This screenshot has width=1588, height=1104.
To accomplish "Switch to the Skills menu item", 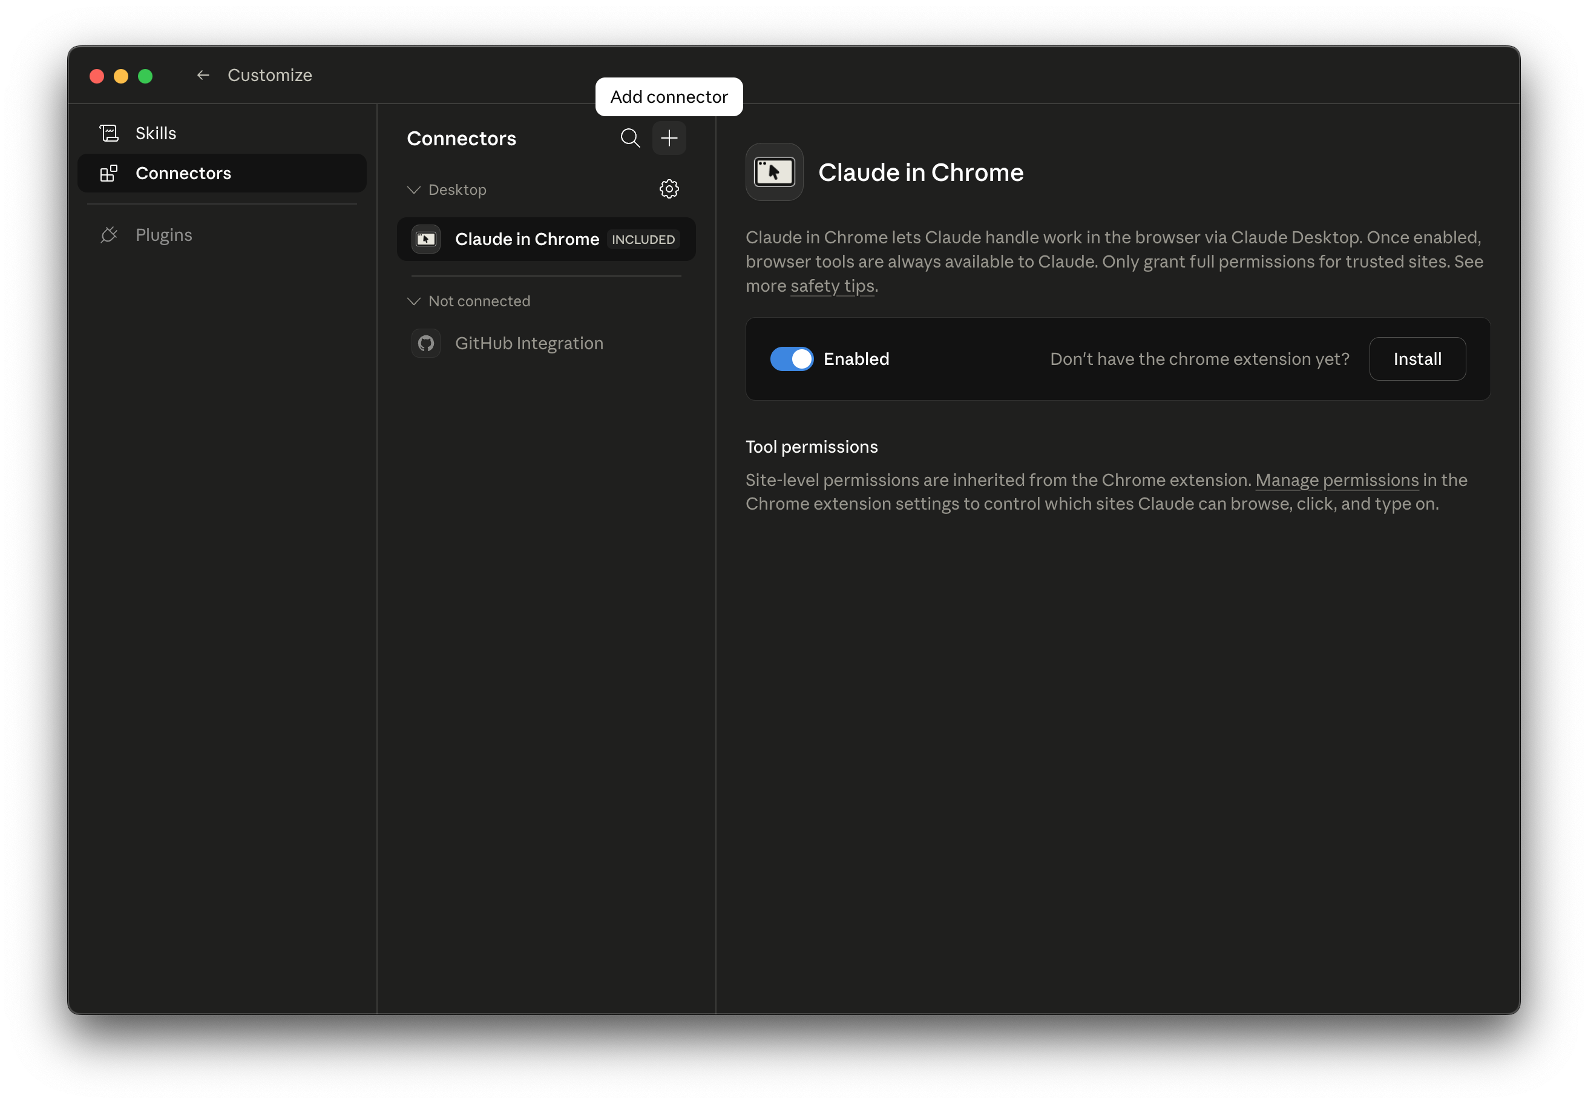I will click(222, 133).
